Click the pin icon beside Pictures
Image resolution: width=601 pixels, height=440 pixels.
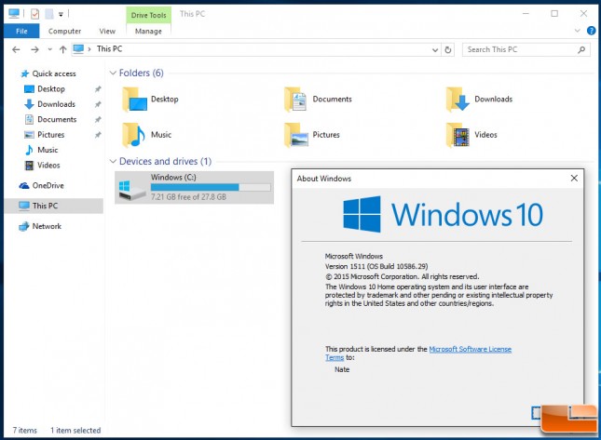[98, 135]
